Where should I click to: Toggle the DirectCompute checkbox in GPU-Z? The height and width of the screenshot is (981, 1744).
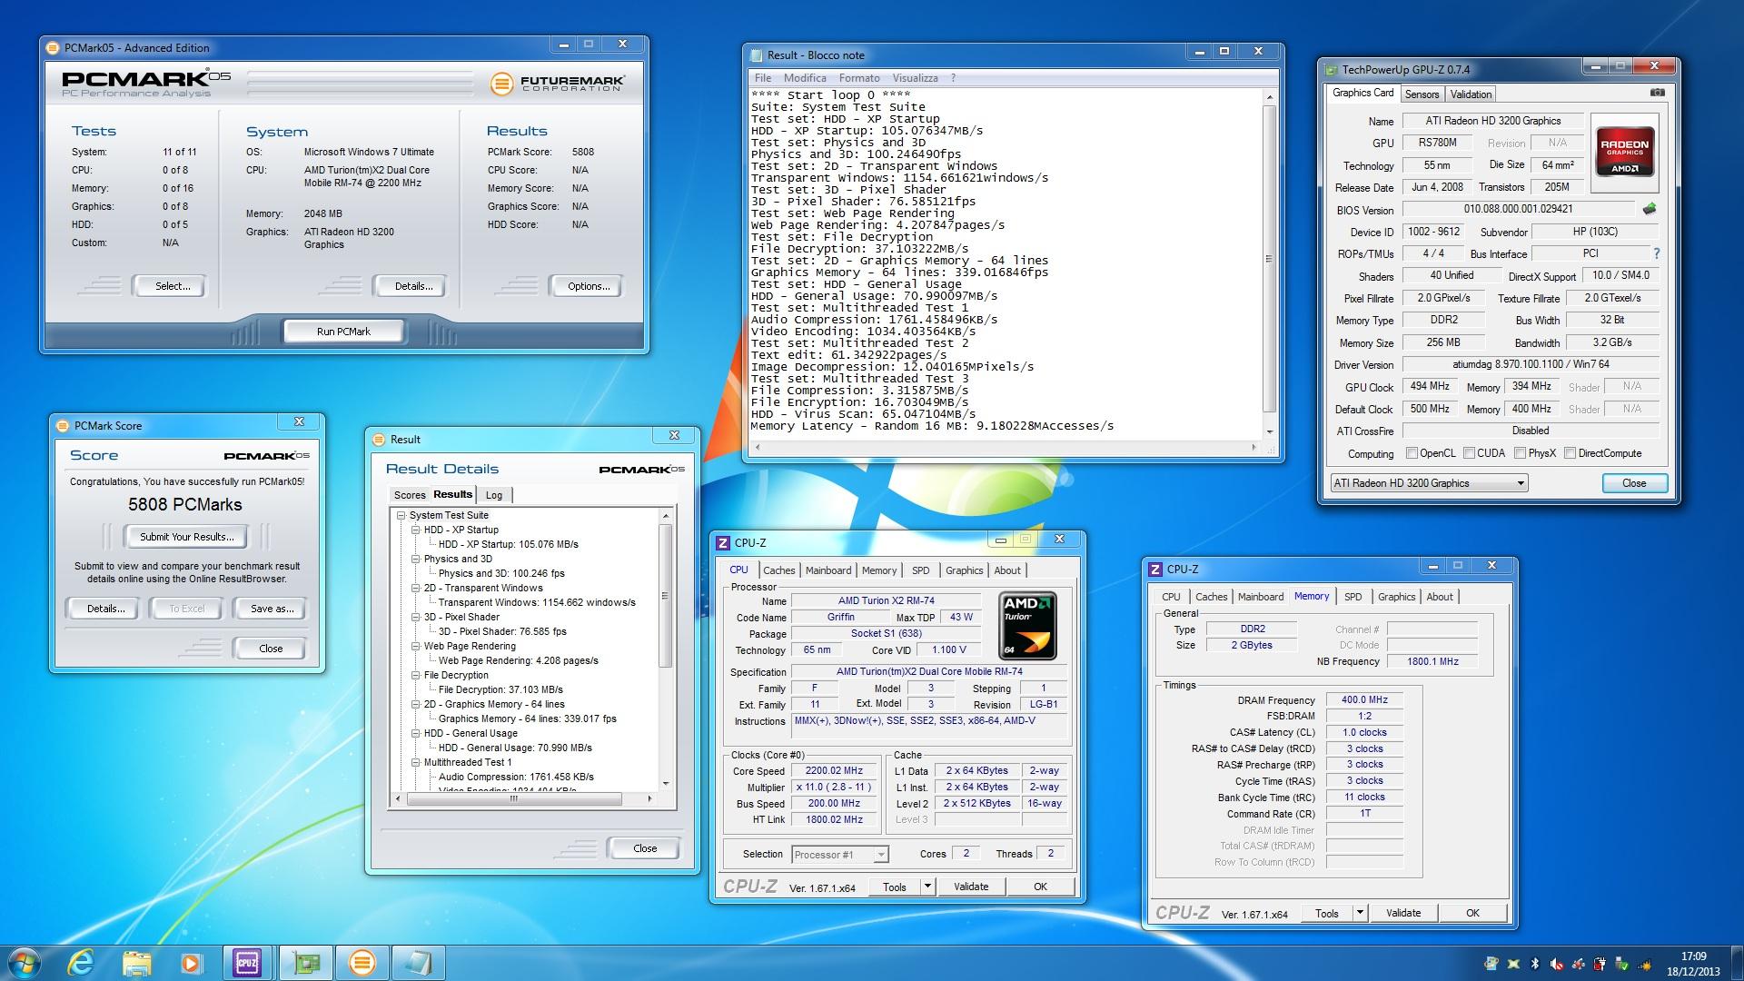coord(1570,453)
